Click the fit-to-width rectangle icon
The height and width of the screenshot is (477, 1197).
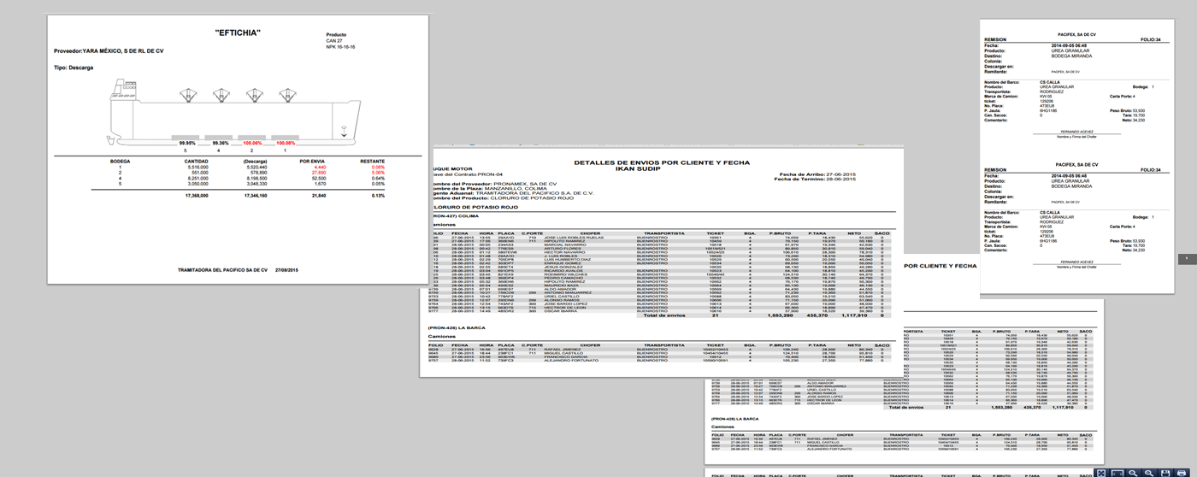coord(1117,473)
